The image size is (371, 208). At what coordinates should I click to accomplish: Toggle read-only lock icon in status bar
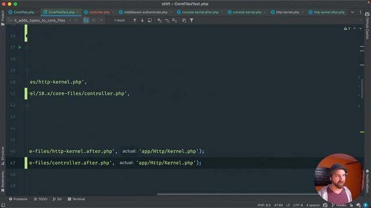coord(351,206)
